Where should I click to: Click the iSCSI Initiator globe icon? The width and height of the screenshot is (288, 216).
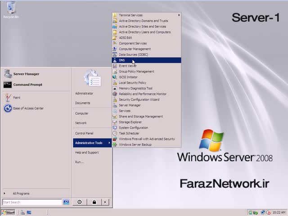click(115, 77)
